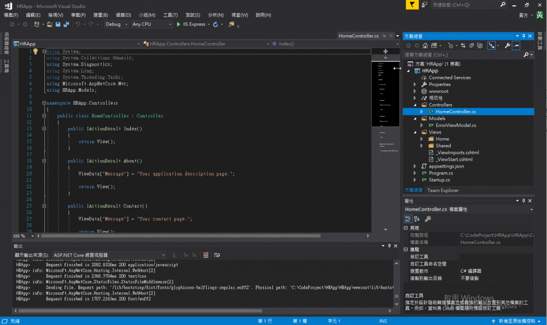Expand the Properties node in Solution Explorer

click(415, 85)
